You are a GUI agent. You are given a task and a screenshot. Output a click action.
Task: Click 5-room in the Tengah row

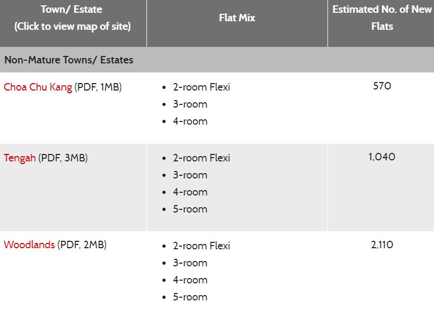coord(190,209)
